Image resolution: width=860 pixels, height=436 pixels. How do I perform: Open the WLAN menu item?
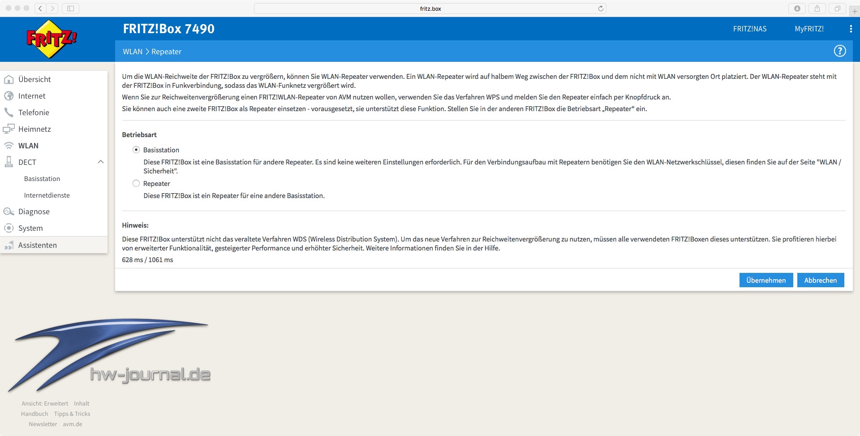click(x=28, y=146)
